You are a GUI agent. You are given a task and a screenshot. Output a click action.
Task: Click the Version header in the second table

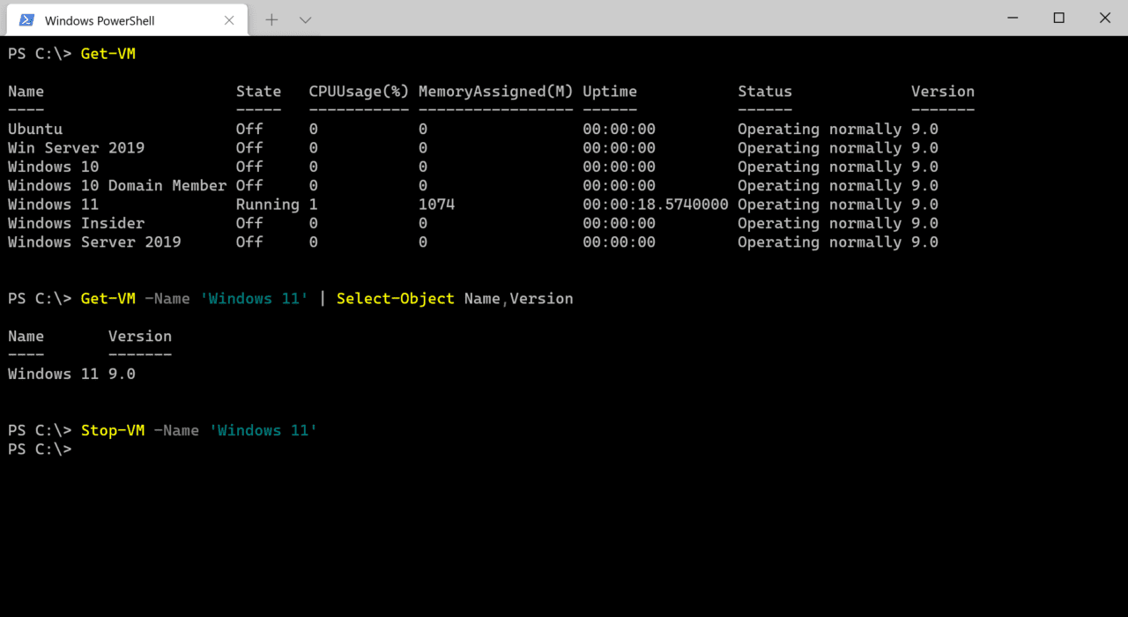pyautogui.click(x=140, y=337)
